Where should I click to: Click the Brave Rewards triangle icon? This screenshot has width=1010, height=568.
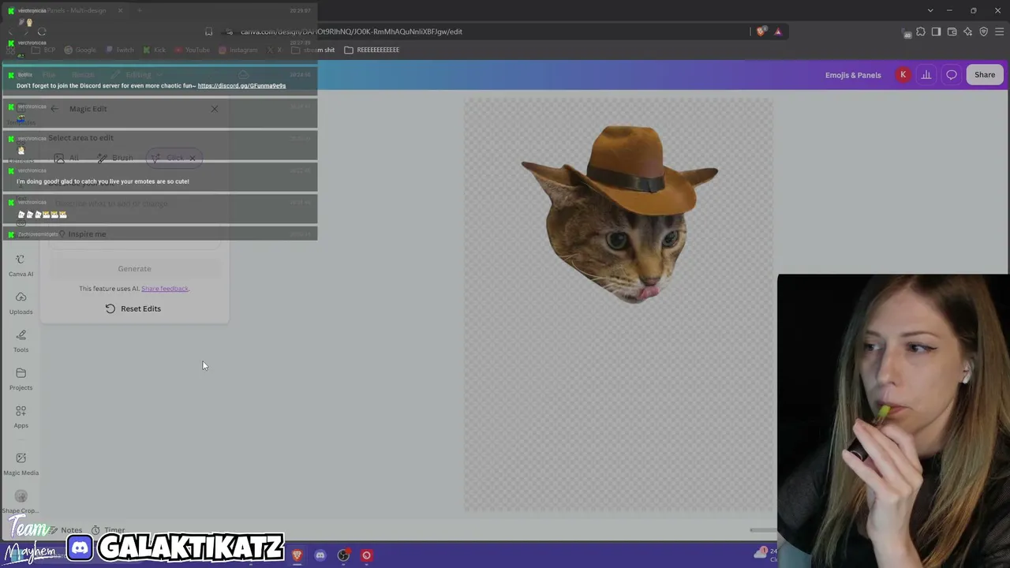tap(777, 32)
